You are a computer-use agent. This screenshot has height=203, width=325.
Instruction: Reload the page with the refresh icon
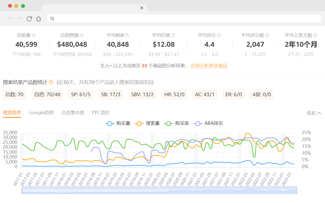click(x=29, y=19)
